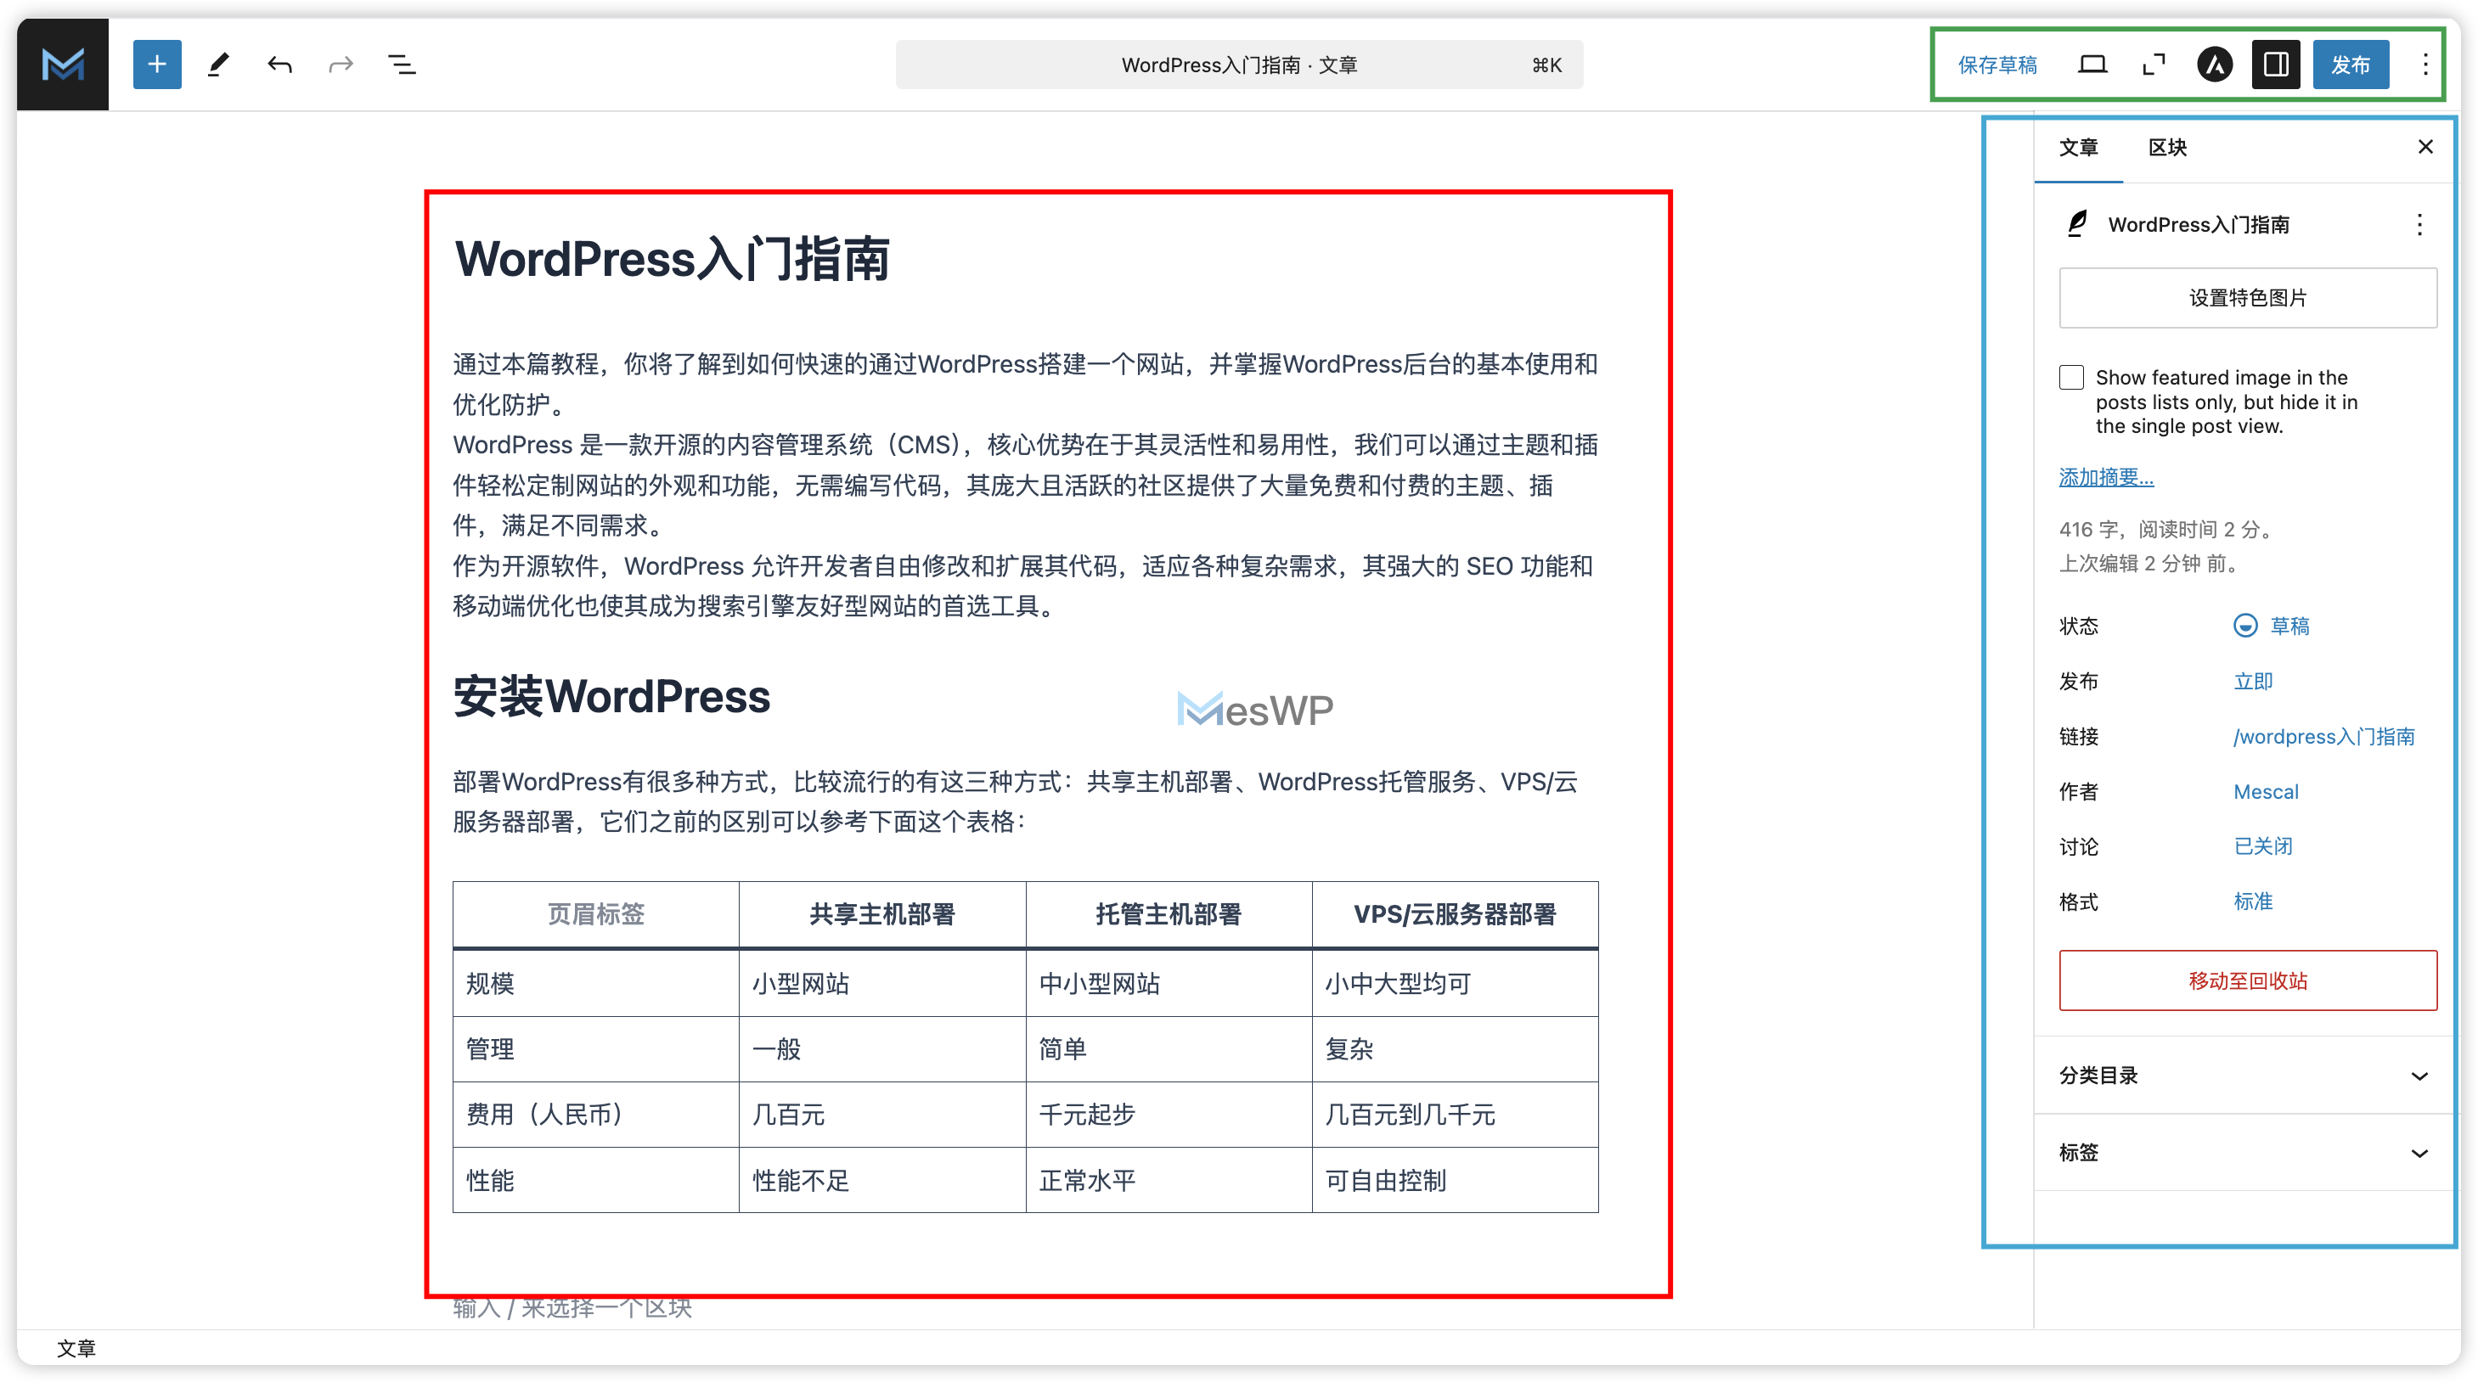2478x1382 pixels.
Task: Save draft via 保存草稿
Action: click(x=1997, y=65)
